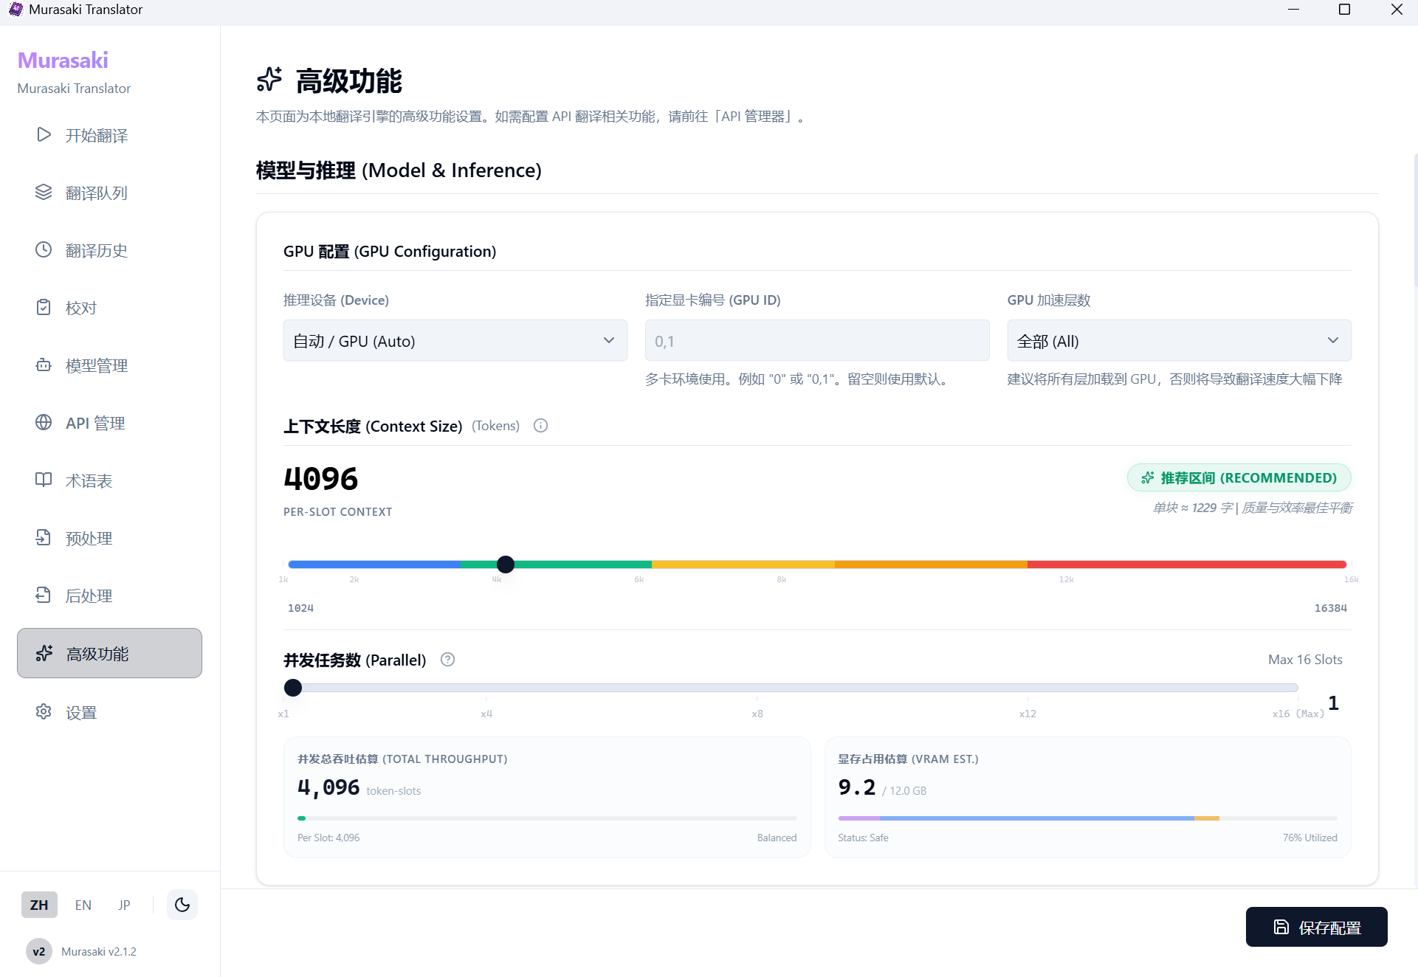
Task: Click the Context Size info icon
Action: [x=540, y=426]
